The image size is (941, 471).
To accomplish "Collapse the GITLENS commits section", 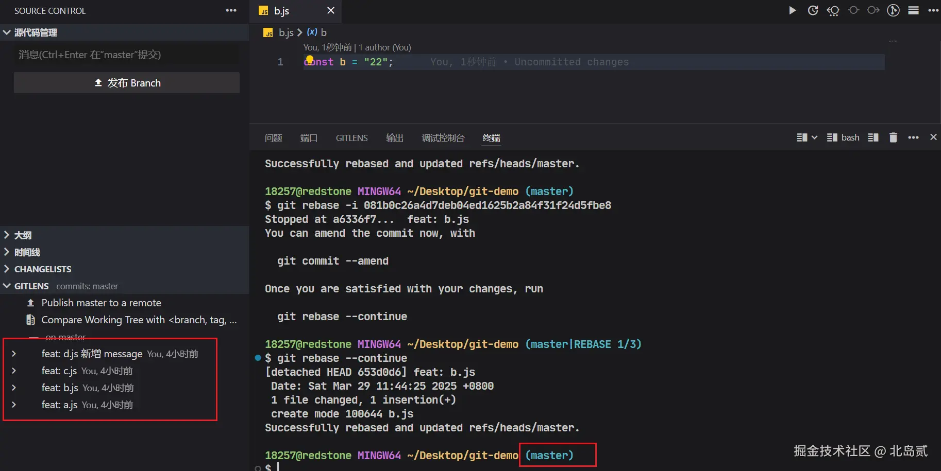I will tap(124, 286).
